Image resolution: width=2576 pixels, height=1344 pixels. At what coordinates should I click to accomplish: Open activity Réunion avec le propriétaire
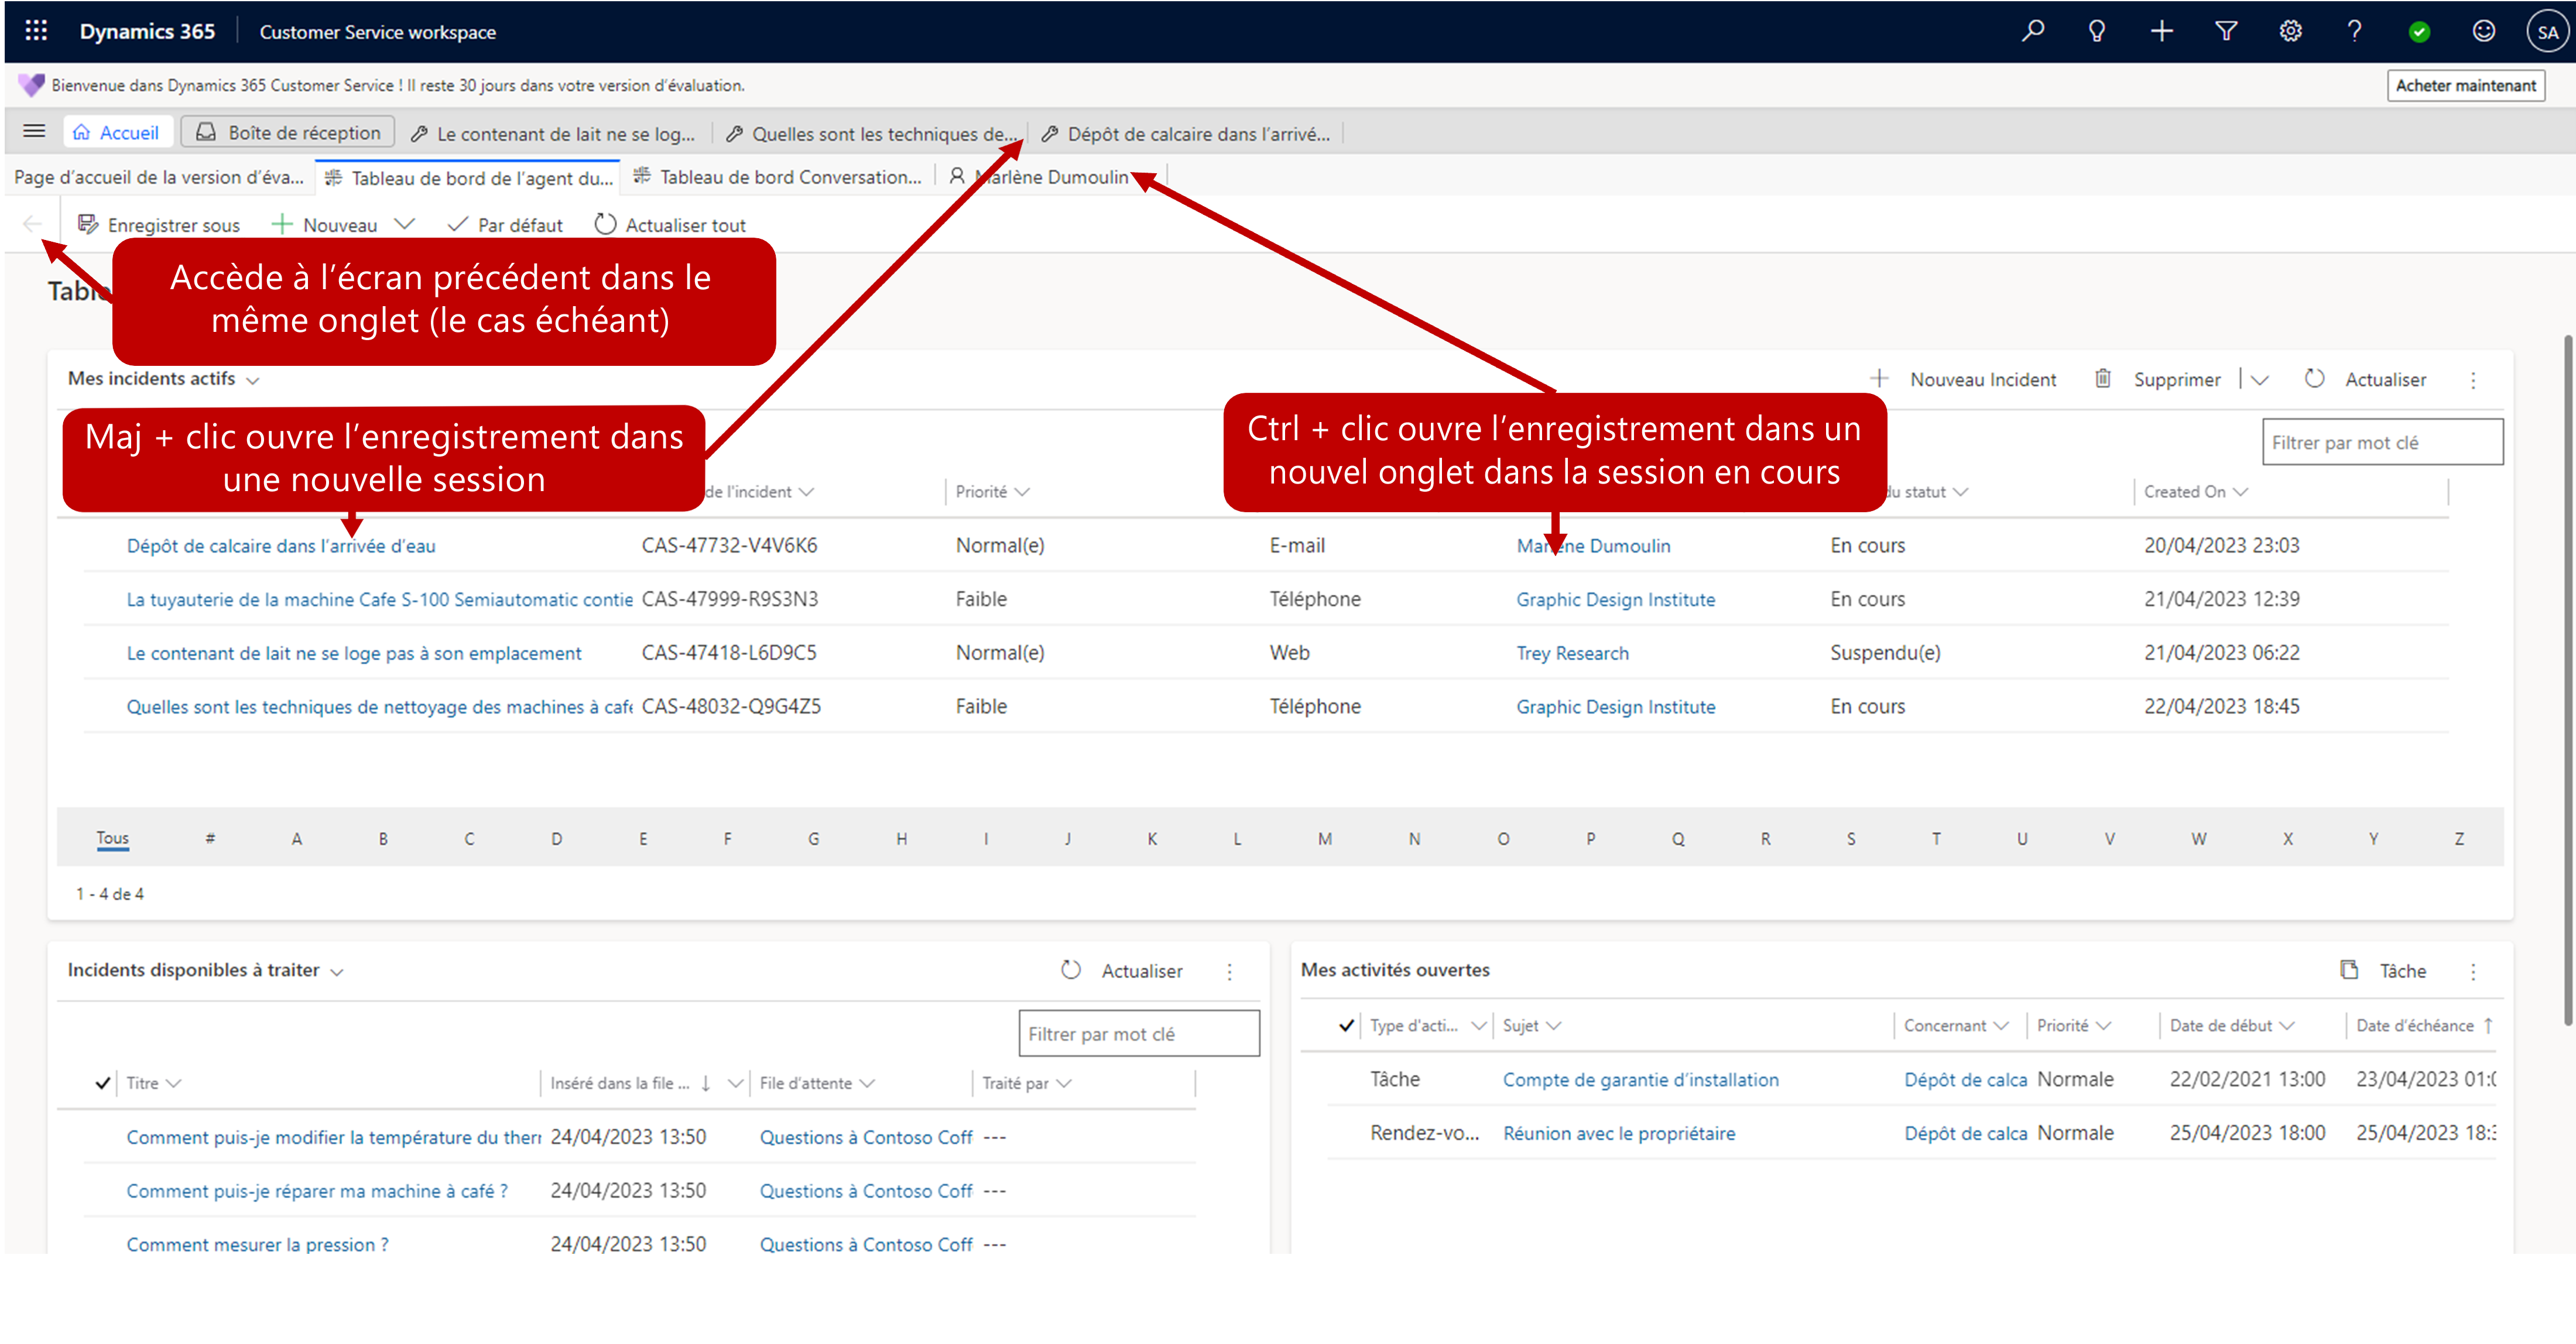click(1619, 1134)
